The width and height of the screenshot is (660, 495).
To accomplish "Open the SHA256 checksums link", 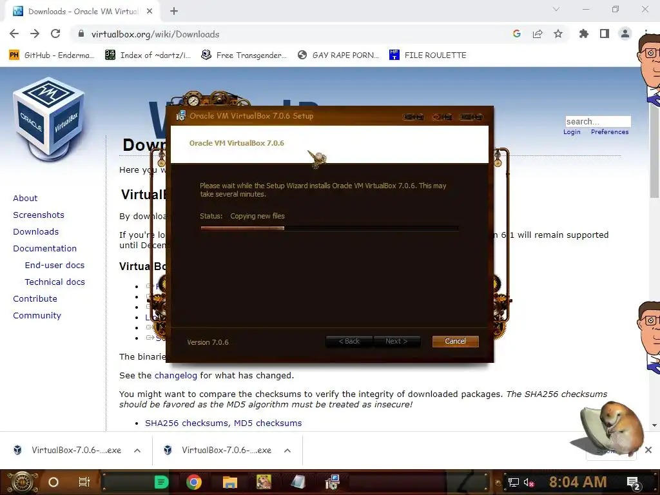I will pyautogui.click(x=186, y=423).
